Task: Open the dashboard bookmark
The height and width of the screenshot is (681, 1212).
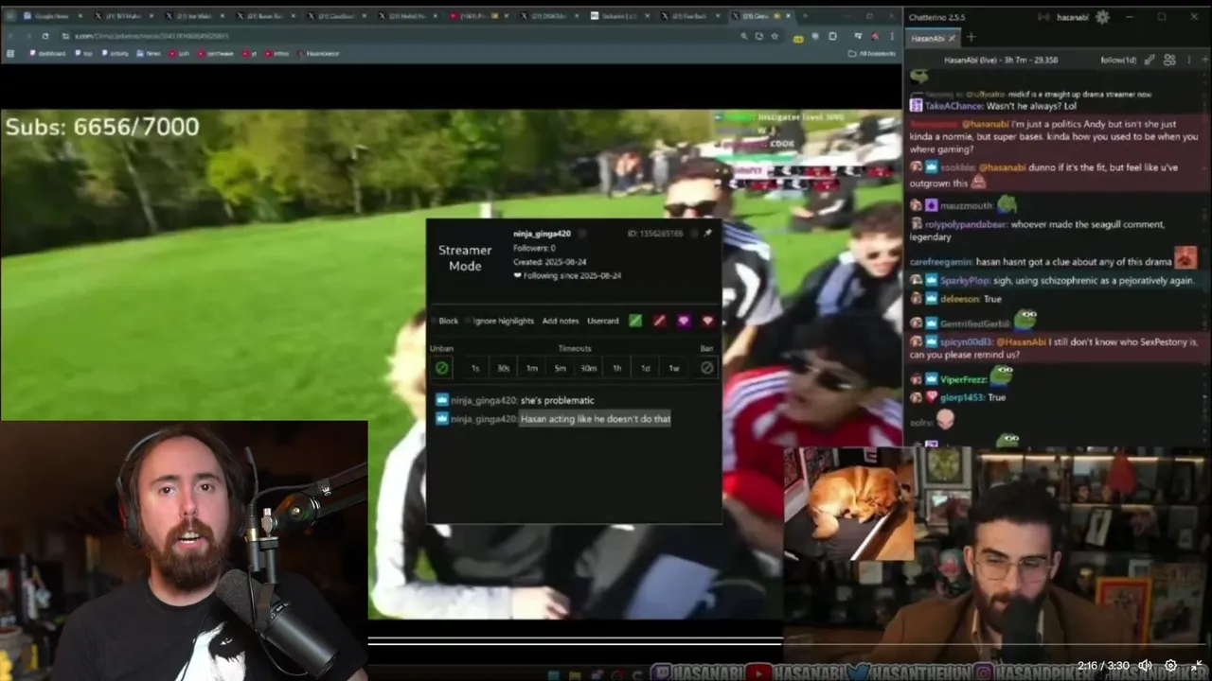Action: tap(47, 53)
